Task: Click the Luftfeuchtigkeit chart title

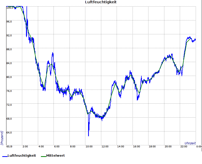Action: 101,2
